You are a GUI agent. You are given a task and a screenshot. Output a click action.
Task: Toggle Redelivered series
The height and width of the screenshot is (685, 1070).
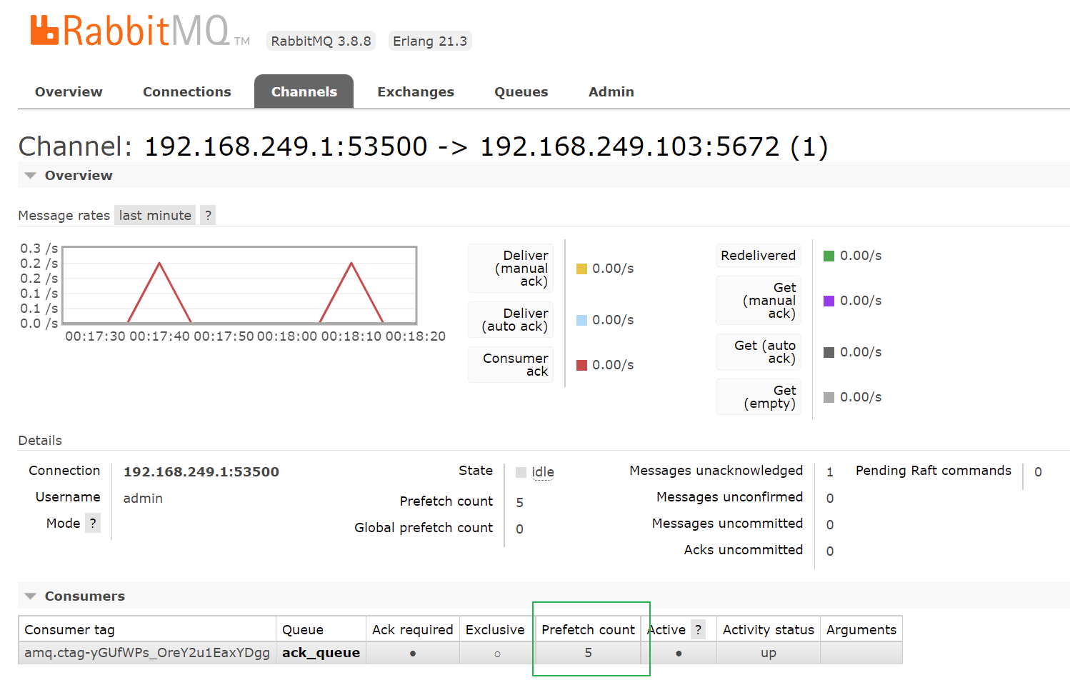759,256
